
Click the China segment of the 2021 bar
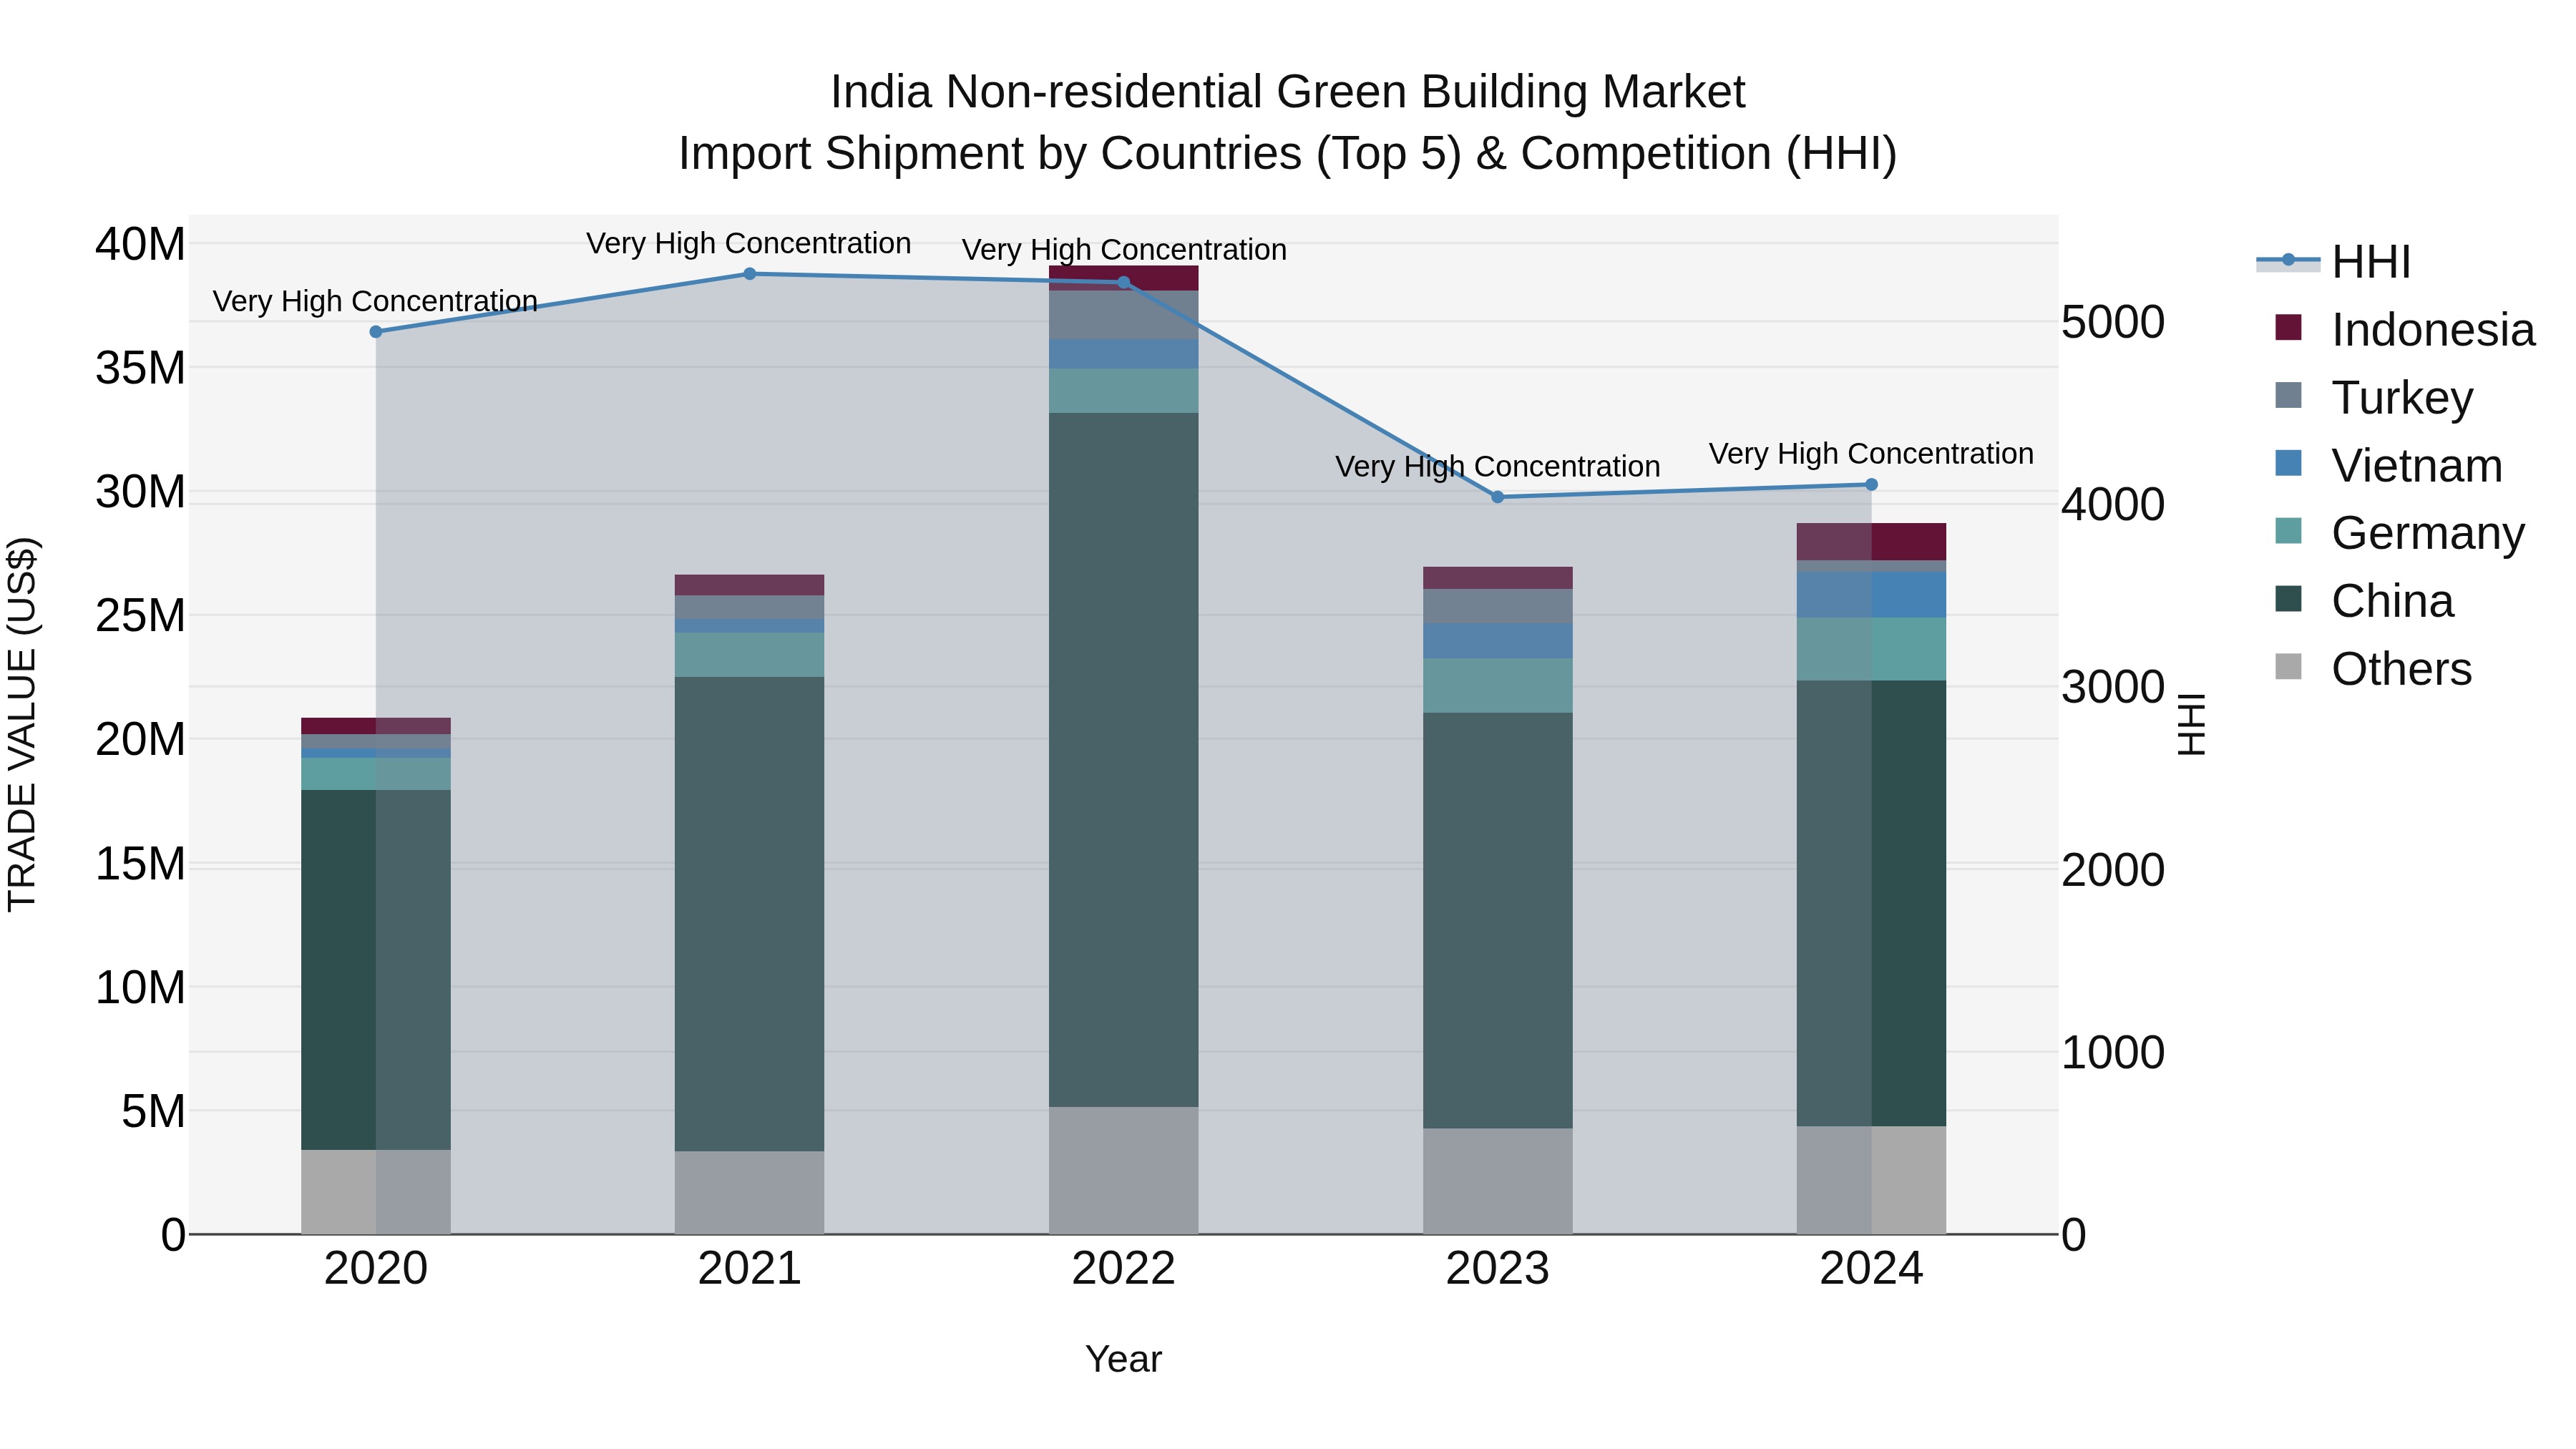pos(750,914)
